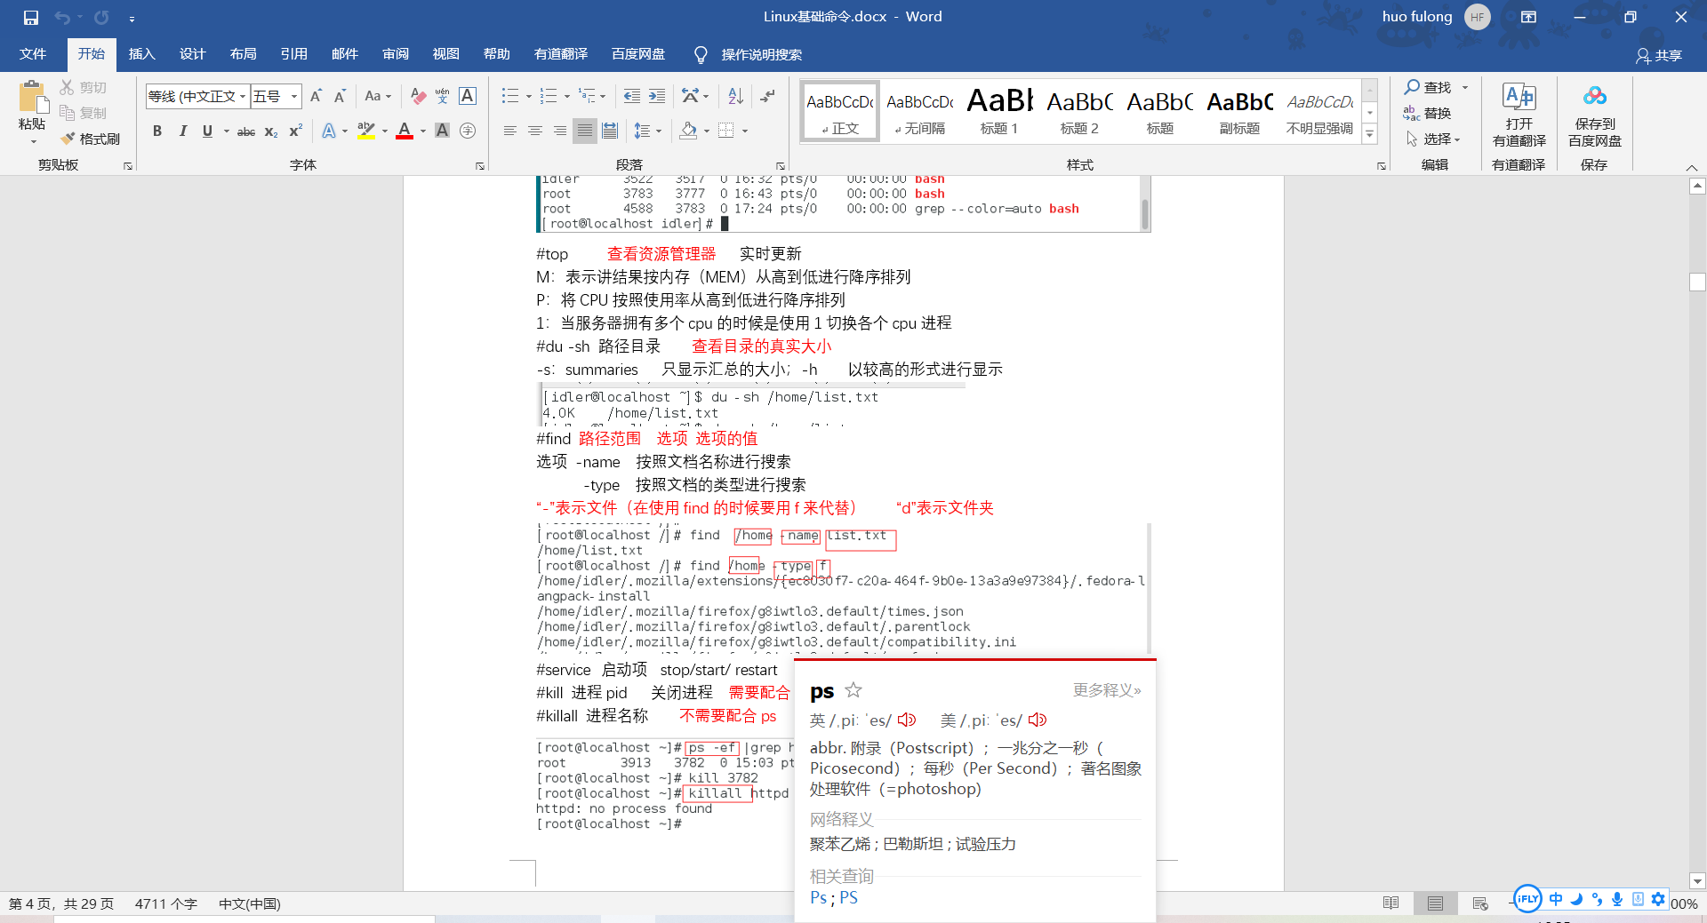Viewport: 1707px width, 923px height.
Task: Open the 视图 ribbon tab
Action: tap(445, 54)
